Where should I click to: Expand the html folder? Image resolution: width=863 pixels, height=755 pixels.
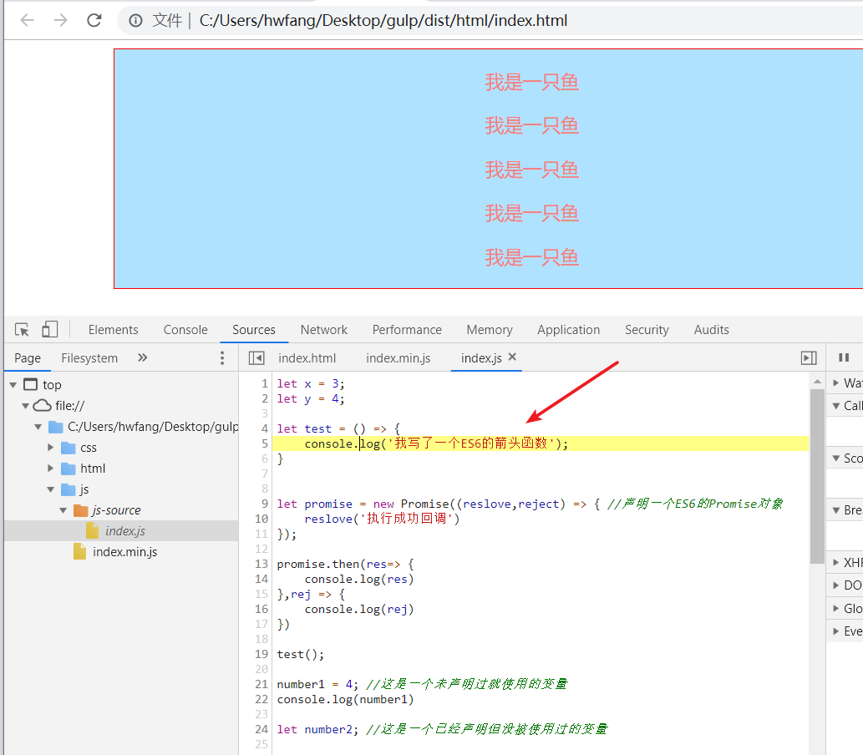[51, 469]
